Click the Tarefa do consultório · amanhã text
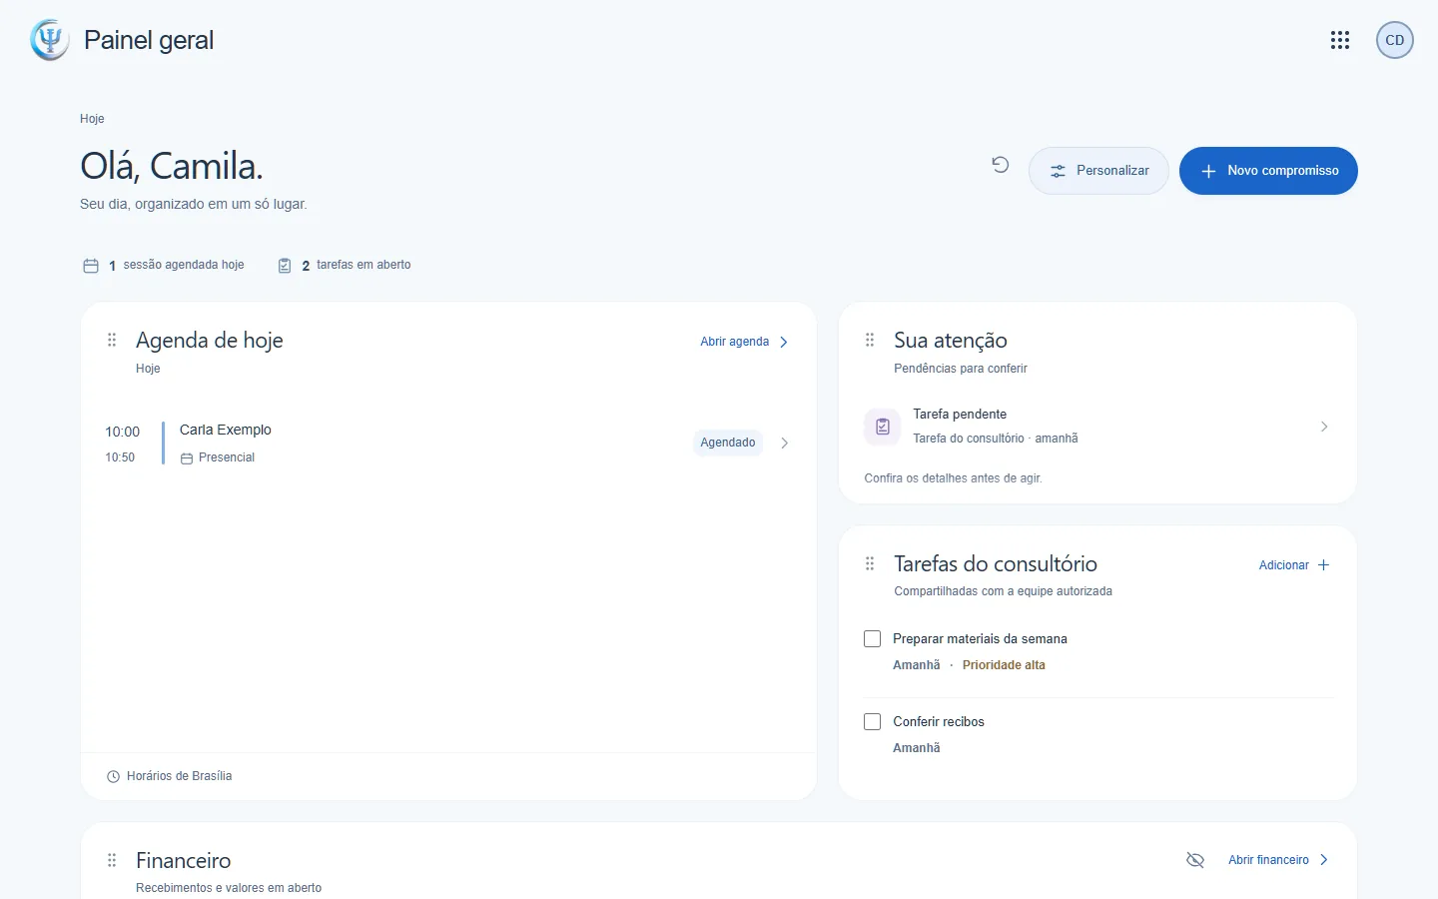 (x=996, y=439)
